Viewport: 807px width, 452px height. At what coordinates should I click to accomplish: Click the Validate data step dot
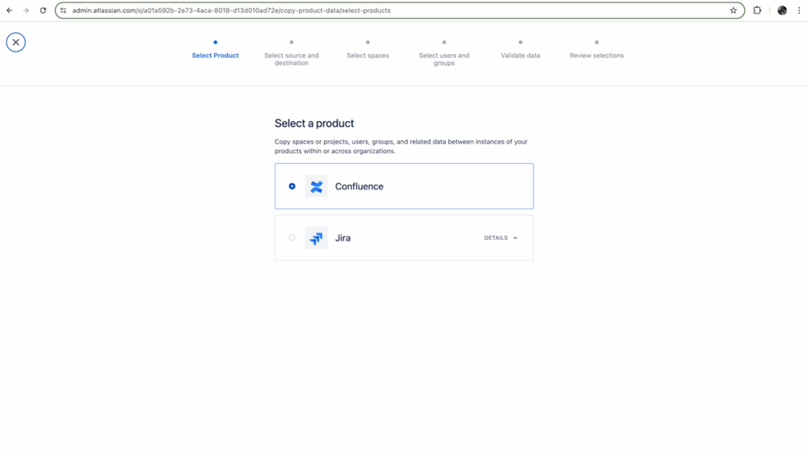tap(520, 42)
